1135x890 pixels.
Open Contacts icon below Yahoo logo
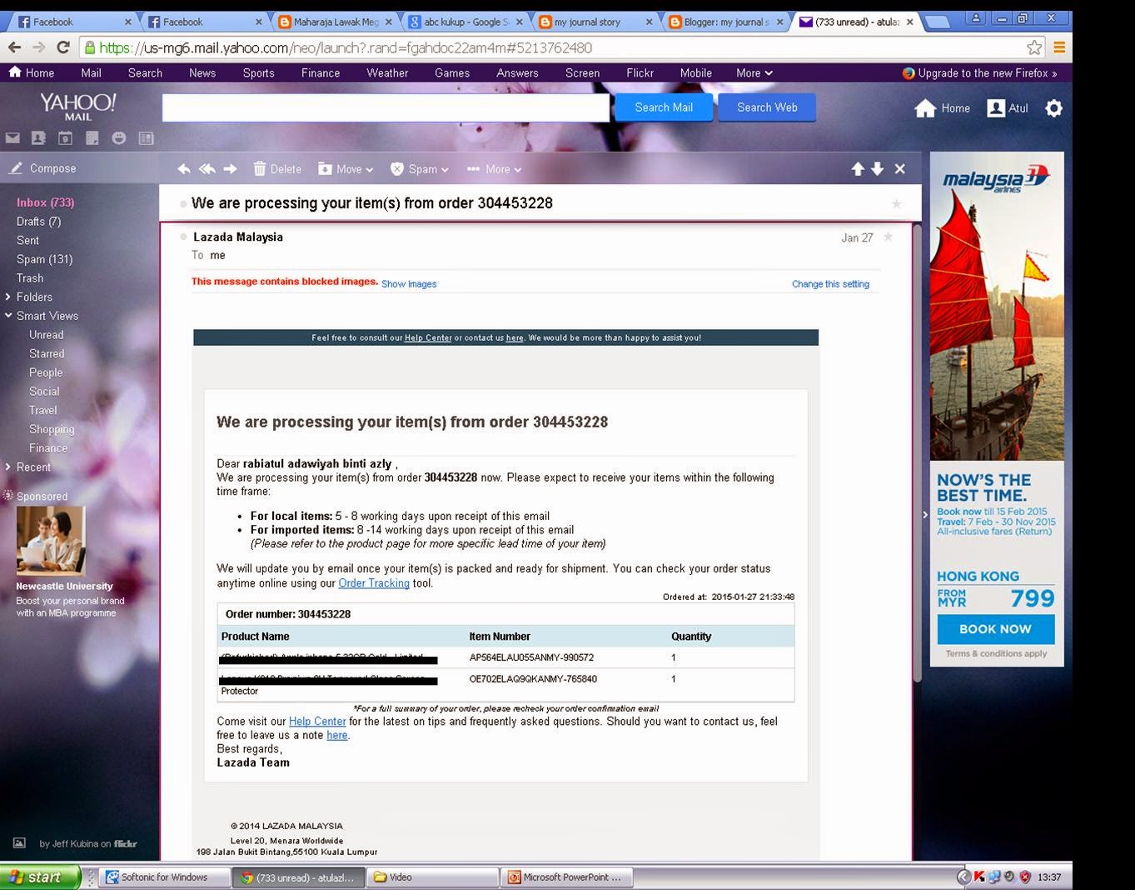click(x=38, y=138)
